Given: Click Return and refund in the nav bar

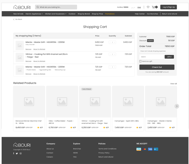Looking at the screenshot, I should coord(169,14).
